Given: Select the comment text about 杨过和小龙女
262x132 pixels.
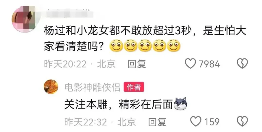Looking at the screenshot, I should click(145, 38).
